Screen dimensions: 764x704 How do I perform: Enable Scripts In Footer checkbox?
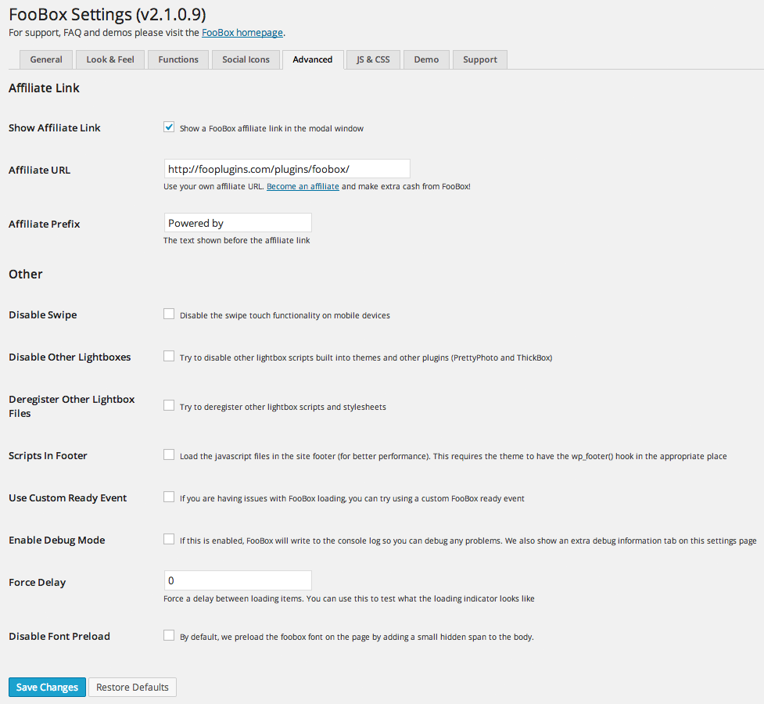point(169,455)
